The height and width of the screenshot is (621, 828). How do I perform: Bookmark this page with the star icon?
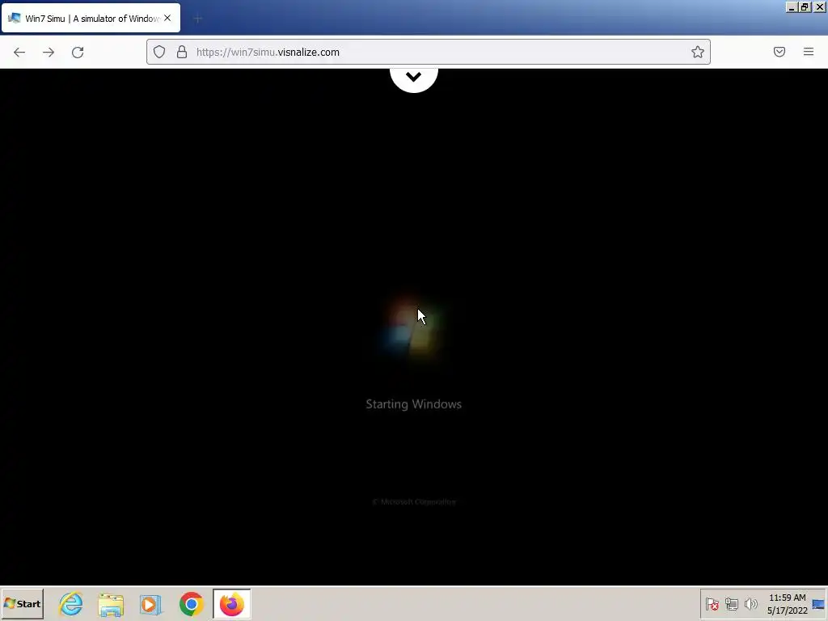pos(698,52)
